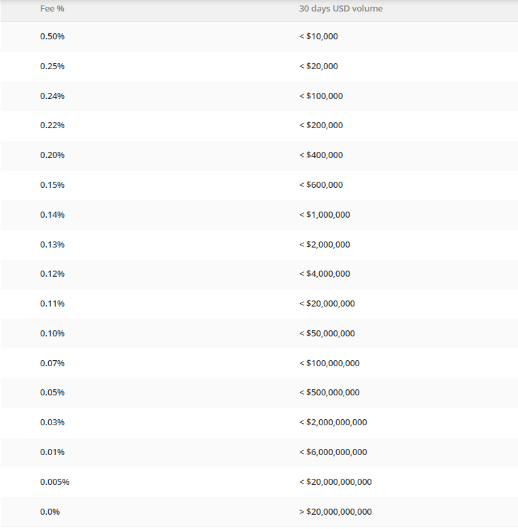Select the 0.25% fee cell
Image resolution: width=518 pixels, height=529 pixels.
pyautogui.click(x=52, y=66)
